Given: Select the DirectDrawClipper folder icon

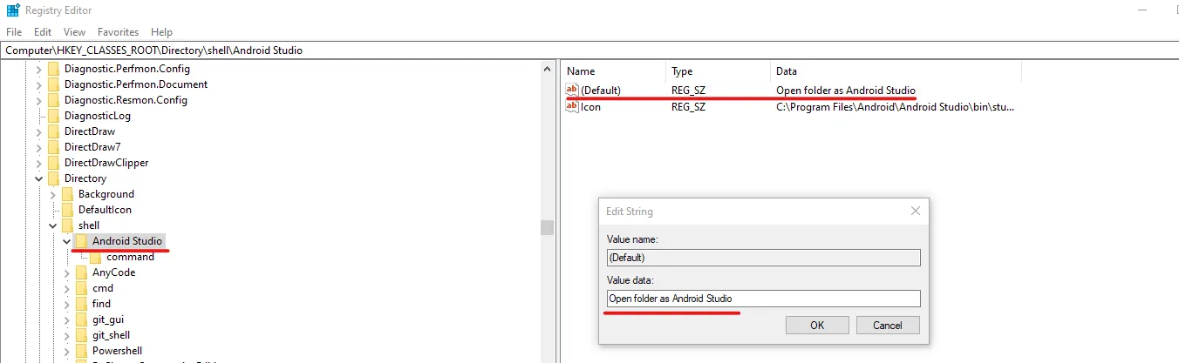Looking at the screenshot, I should [x=53, y=163].
